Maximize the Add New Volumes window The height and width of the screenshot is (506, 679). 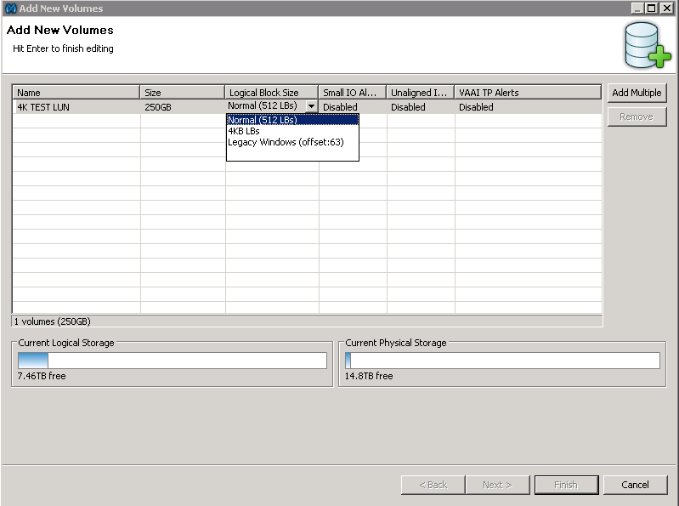click(652, 8)
